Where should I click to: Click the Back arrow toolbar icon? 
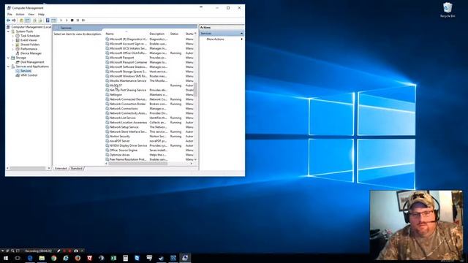[8, 20]
